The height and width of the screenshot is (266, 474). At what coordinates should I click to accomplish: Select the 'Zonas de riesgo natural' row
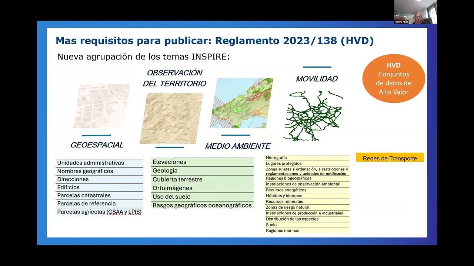click(x=307, y=207)
